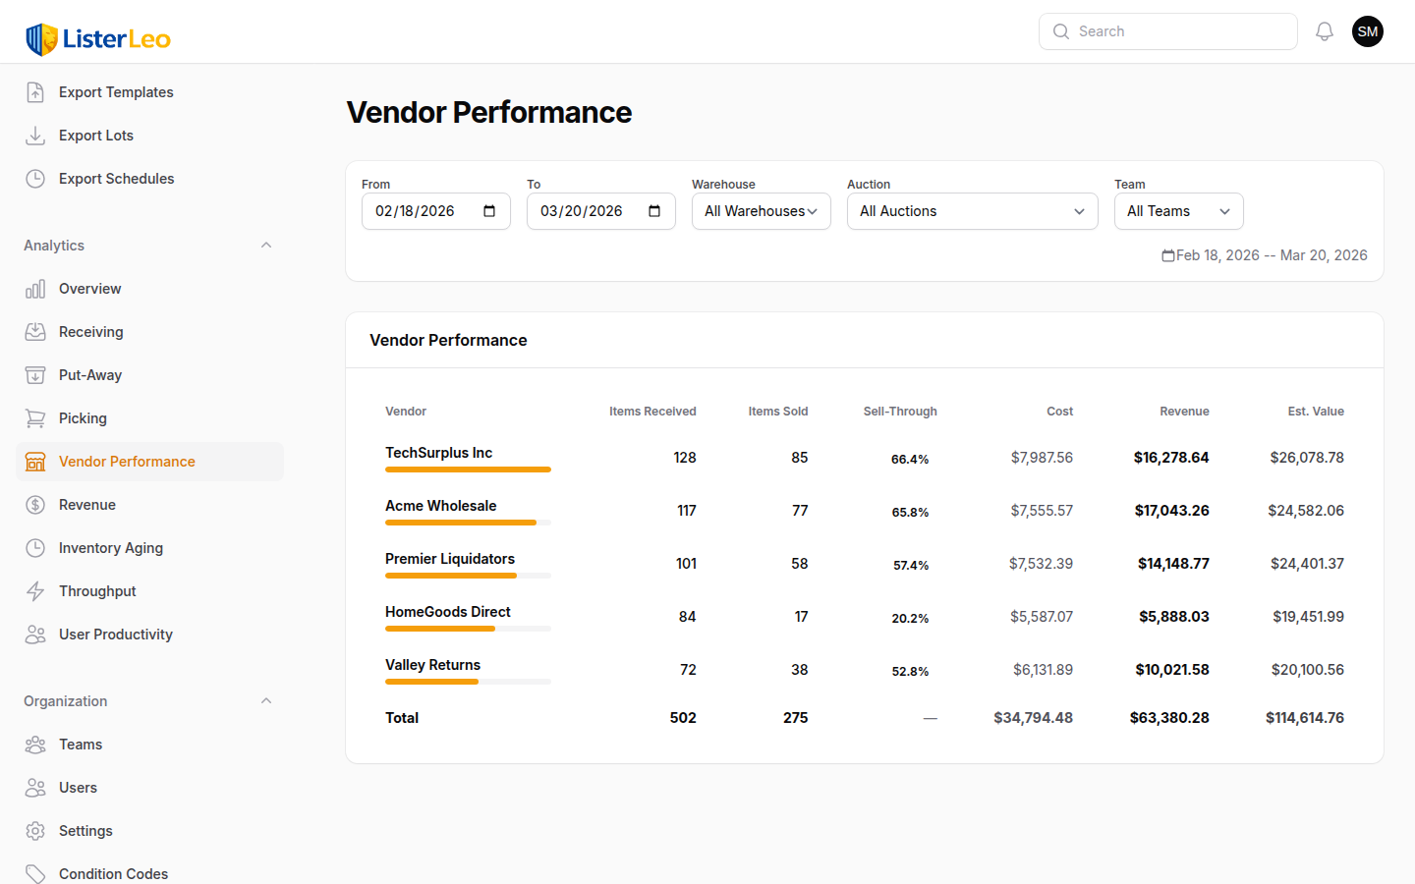Viewport: 1415px width, 884px height.
Task: Expand the All Warehouses dropdown
Action: [x=761, y=211]
